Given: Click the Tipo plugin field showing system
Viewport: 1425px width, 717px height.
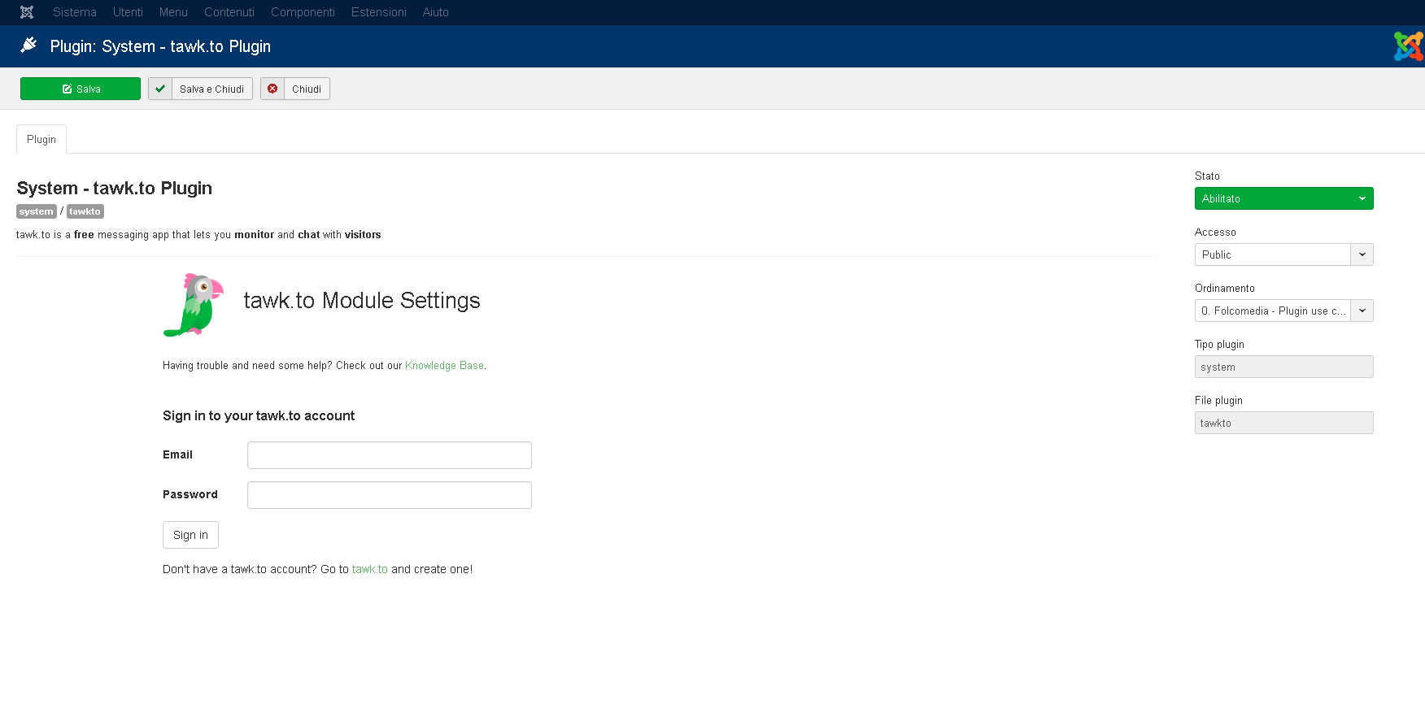Looking at the screenshot, I should coord(1283,367).
